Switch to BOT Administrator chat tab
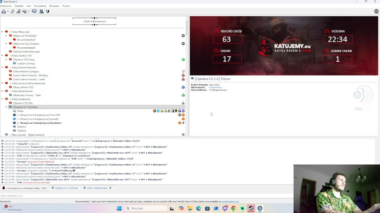Viewport: 380px width, 213px height. click(95, 188)
